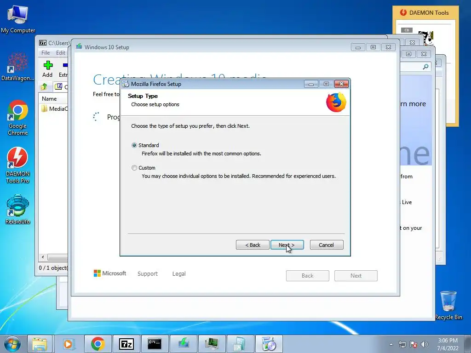Show hidden system tray icons
Image resolution: width=471 pixels, height=353 pixels.
(391, 344)
